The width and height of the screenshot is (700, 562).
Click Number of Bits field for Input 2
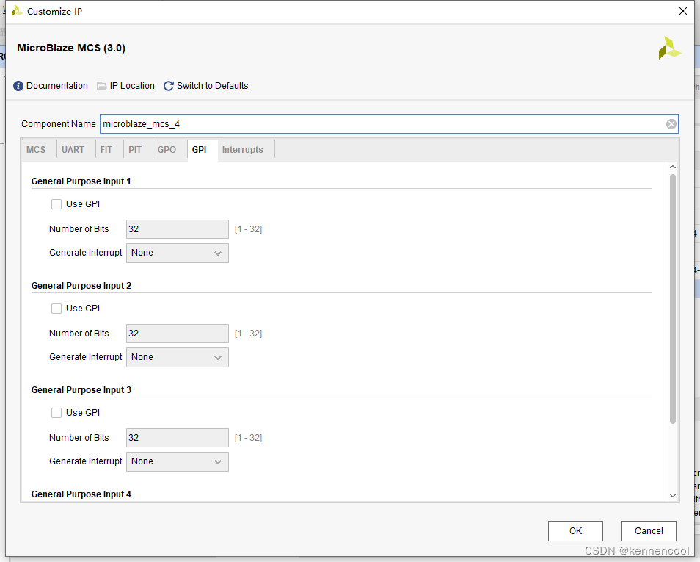(178, 334)
